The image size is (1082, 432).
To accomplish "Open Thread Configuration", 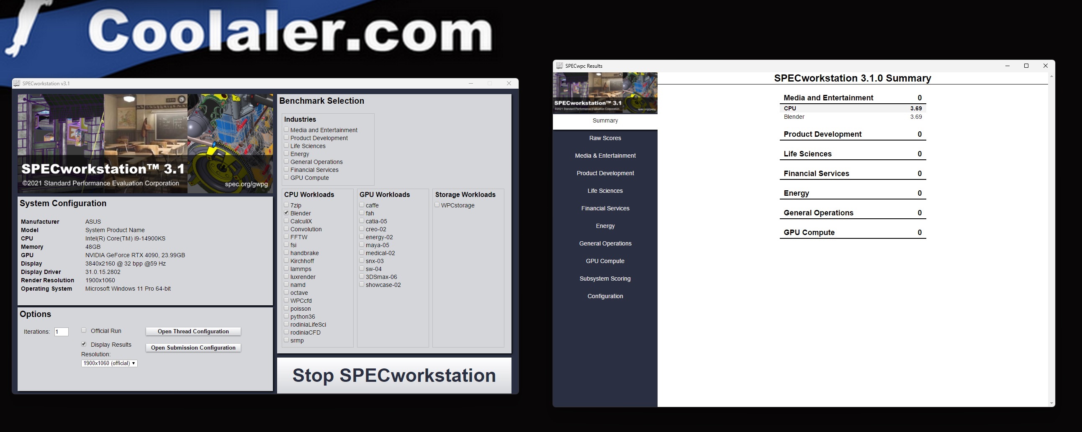I will click(x=193, y=331).
